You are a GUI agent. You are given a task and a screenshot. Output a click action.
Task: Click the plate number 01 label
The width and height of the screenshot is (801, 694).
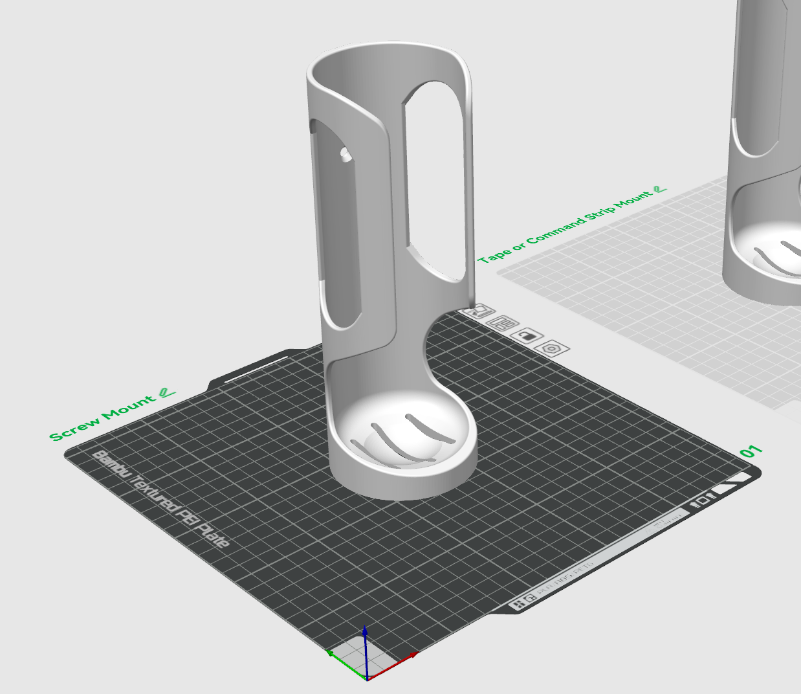pos(751,451)
